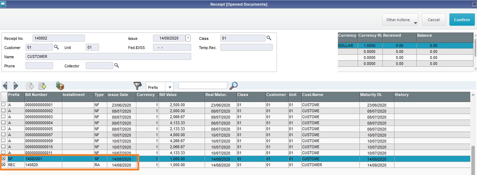Screen dimensions: 477x175
Task: Click the Bill Value column header
Action: [181, 95]
